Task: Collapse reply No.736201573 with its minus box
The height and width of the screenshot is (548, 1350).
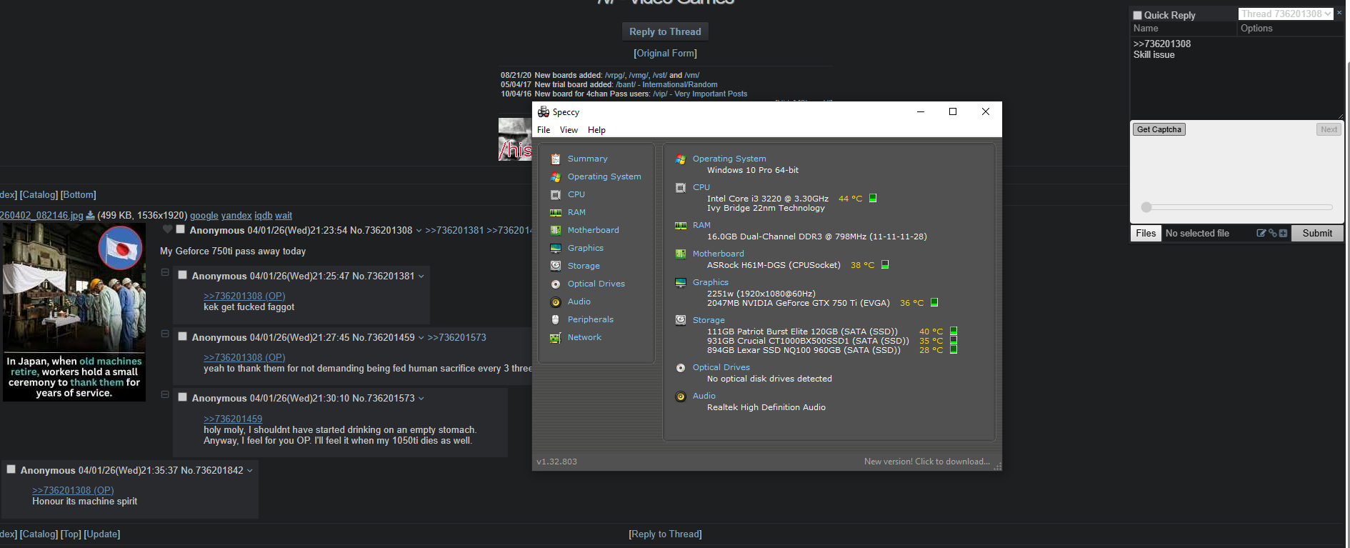Action: pos(165,394)
